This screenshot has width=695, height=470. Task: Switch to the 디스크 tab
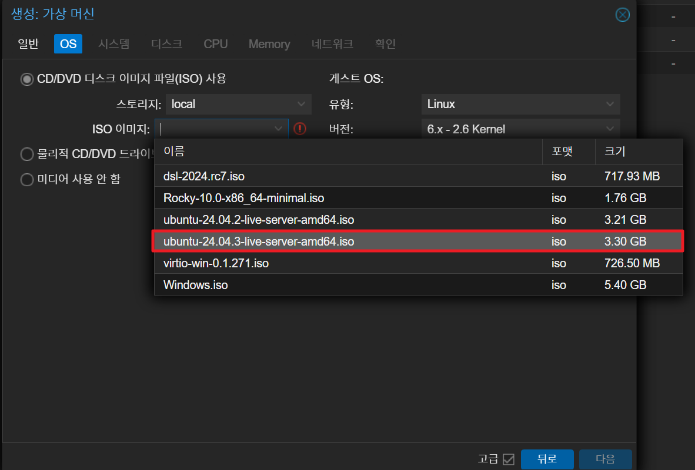coord(166,44)
